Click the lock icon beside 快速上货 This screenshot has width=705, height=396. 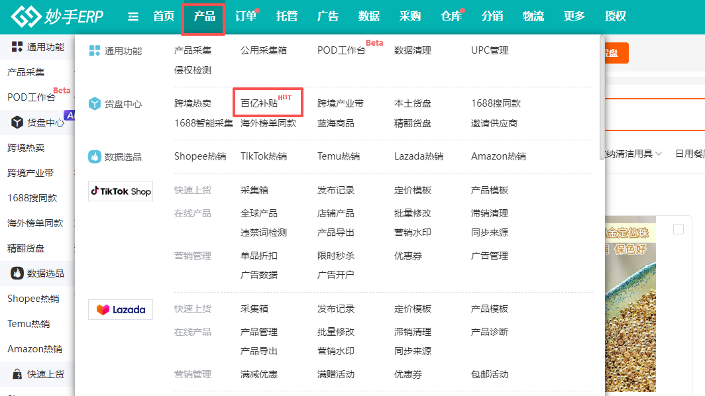pyautogui.click(x=17, y=373)
